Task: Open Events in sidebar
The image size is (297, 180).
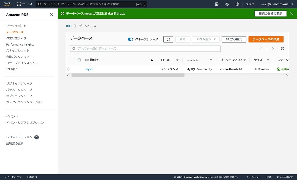Action: coord(12,116)
